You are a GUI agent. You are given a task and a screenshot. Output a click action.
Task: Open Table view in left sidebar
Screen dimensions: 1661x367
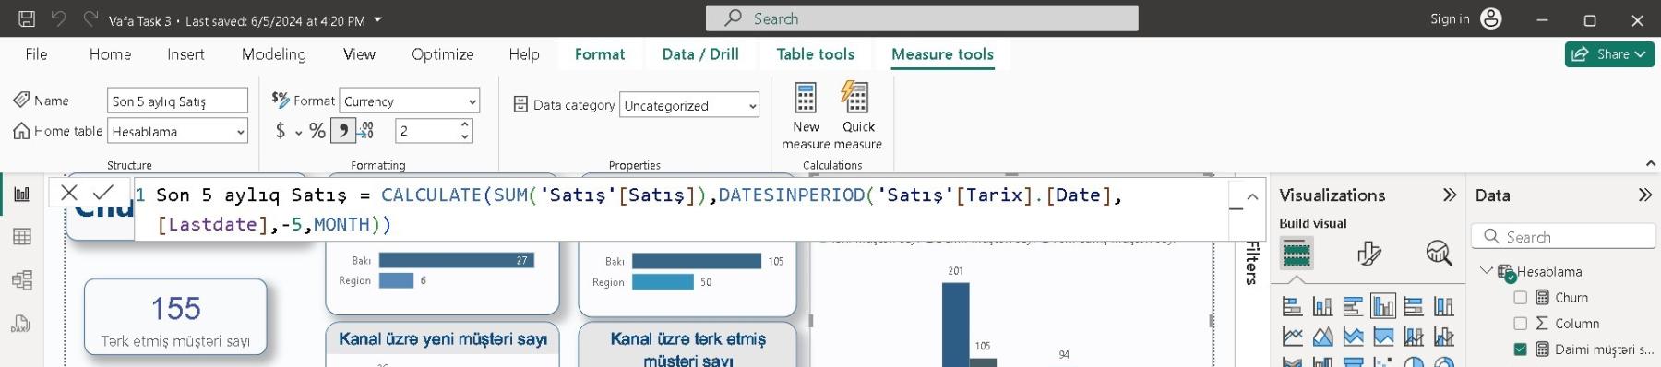[21, 236]
